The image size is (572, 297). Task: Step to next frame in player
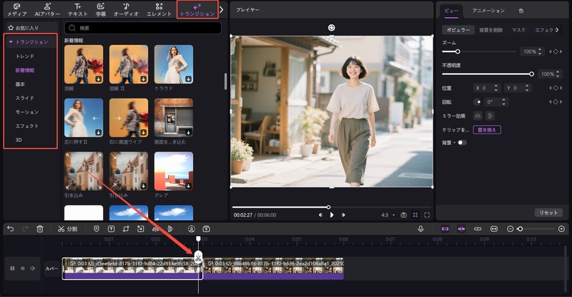pos(343,215)
